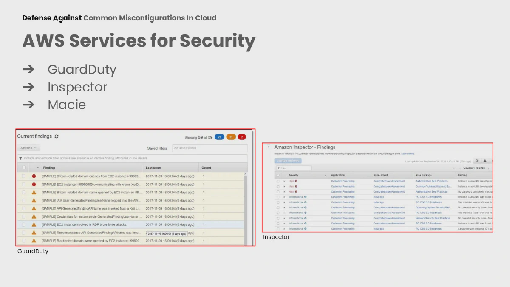Sort Inspector findings by Assessment column
This screenshot has width=510, height=287.
[381, 175]
